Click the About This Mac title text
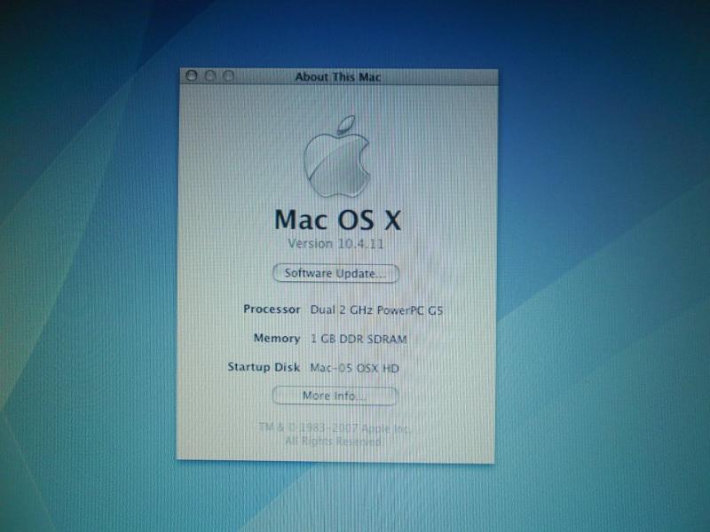This screenshot has height=532, width=710. tap(336, 76)
